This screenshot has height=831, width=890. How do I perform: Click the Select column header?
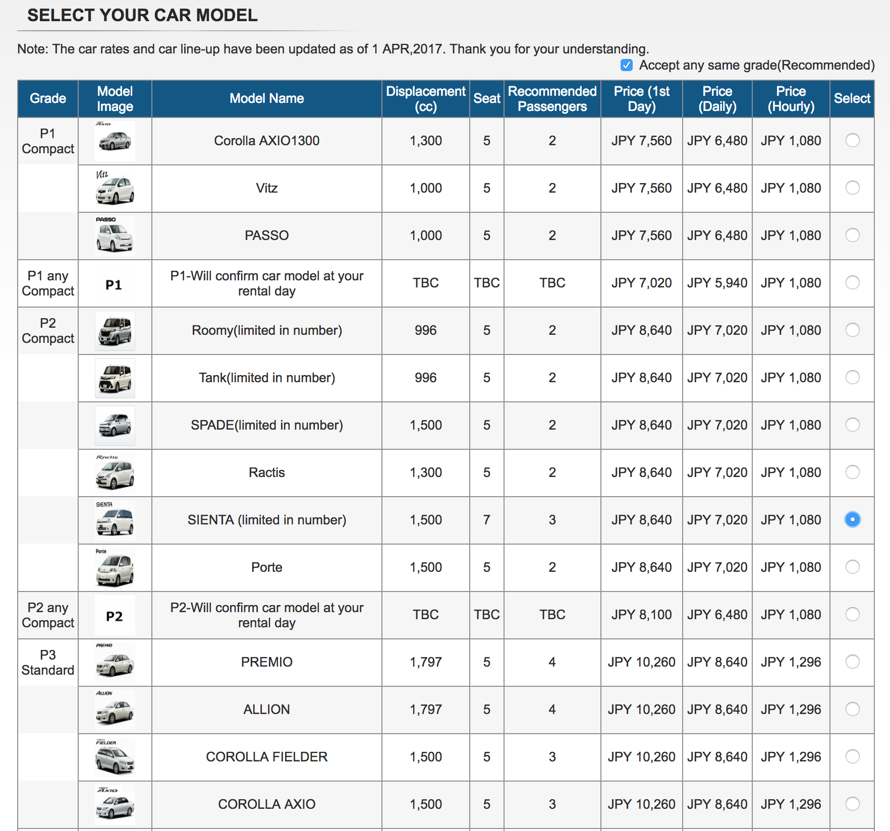coord(852,98)
